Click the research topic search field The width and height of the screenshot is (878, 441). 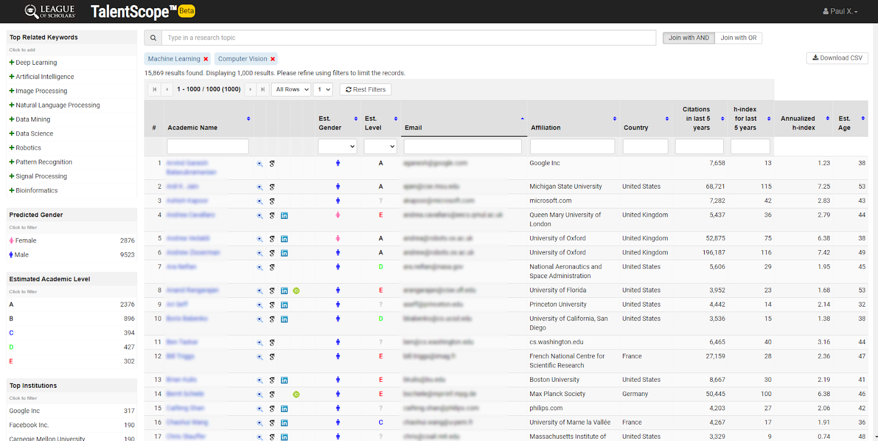(x=409, y=38)
